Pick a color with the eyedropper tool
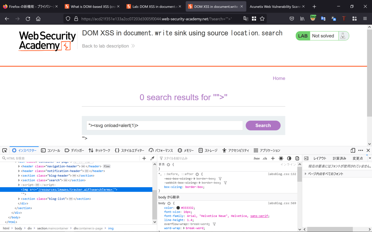 point(152,158)
